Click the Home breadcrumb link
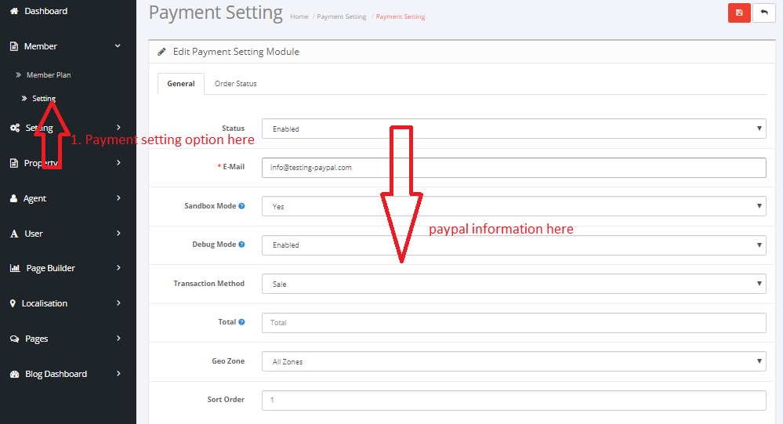This screenshot has height=424, width=783. click(x=299, y=16)
